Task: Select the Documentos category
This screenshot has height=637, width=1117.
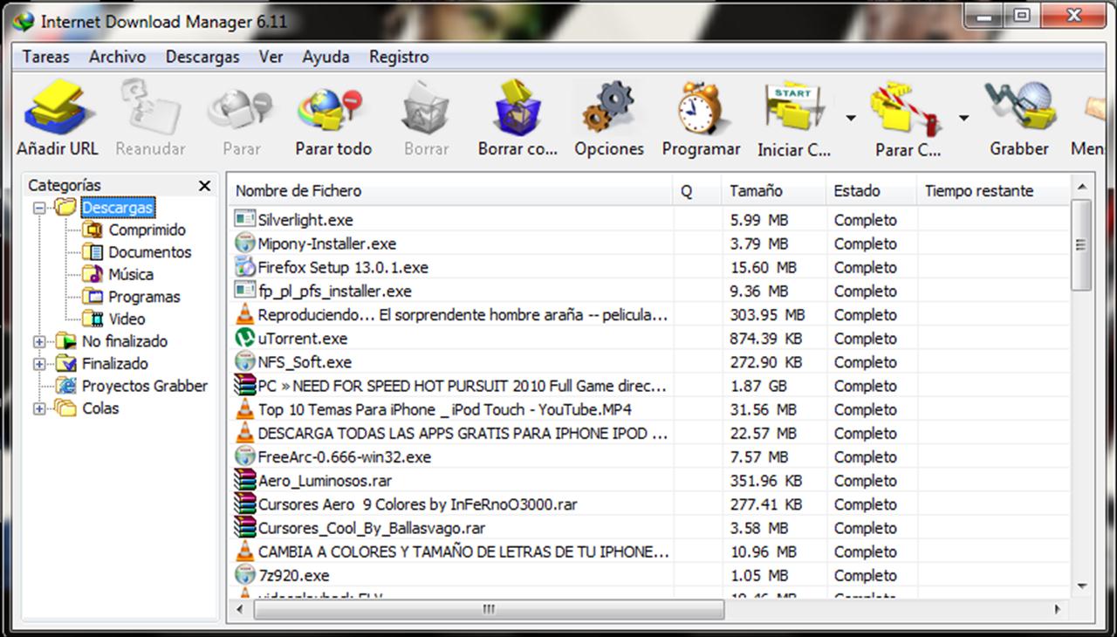Action: (x=149, y=252)
